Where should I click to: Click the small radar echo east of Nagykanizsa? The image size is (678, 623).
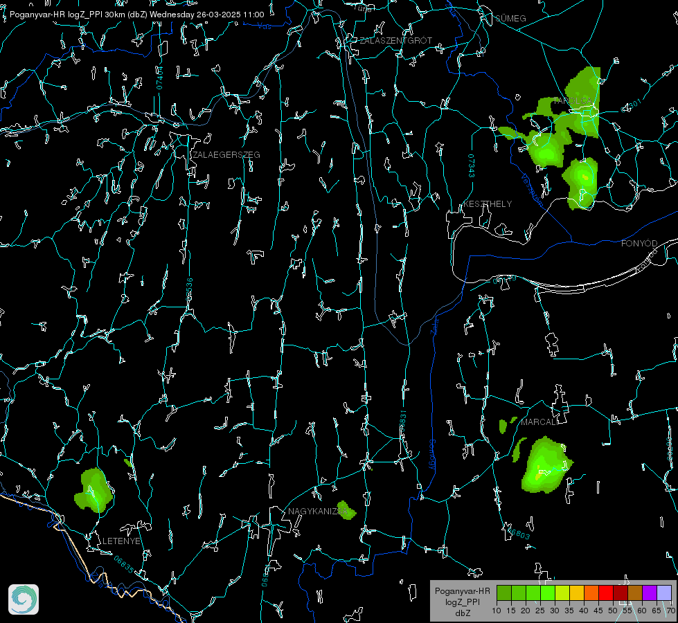point(346,510)
